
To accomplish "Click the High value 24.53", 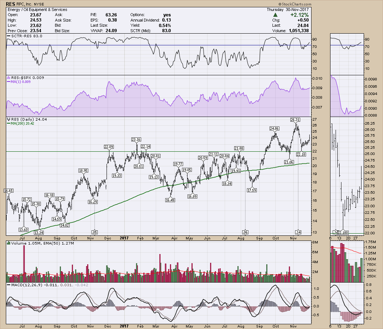I will [x=36, y=20].
